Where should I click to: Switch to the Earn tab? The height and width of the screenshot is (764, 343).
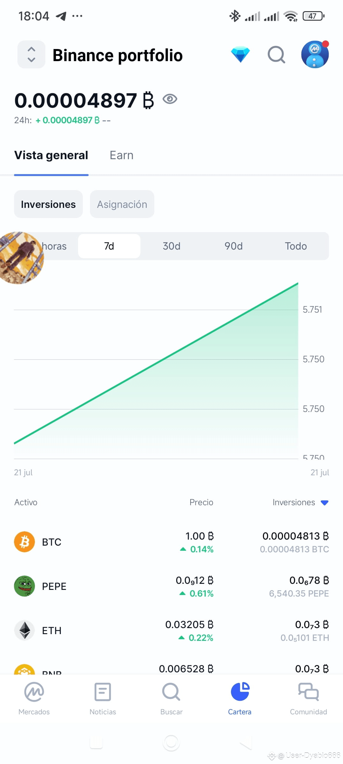point(121,155)
